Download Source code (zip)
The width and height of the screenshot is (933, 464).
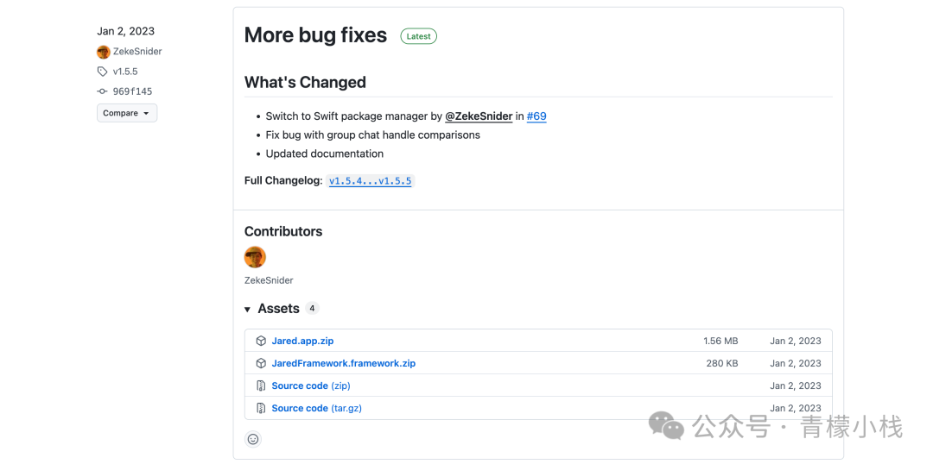pos(310,386)
